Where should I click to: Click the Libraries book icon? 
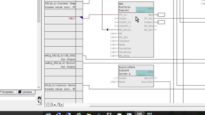(x=20, y=92)
